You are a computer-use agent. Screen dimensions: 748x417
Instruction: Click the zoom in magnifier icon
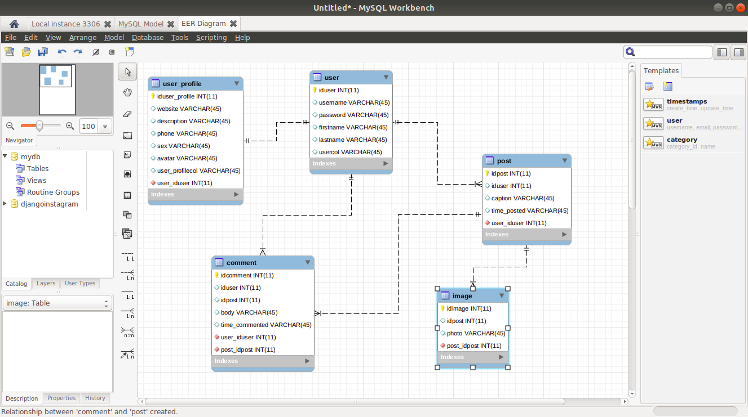coord(70,126)
